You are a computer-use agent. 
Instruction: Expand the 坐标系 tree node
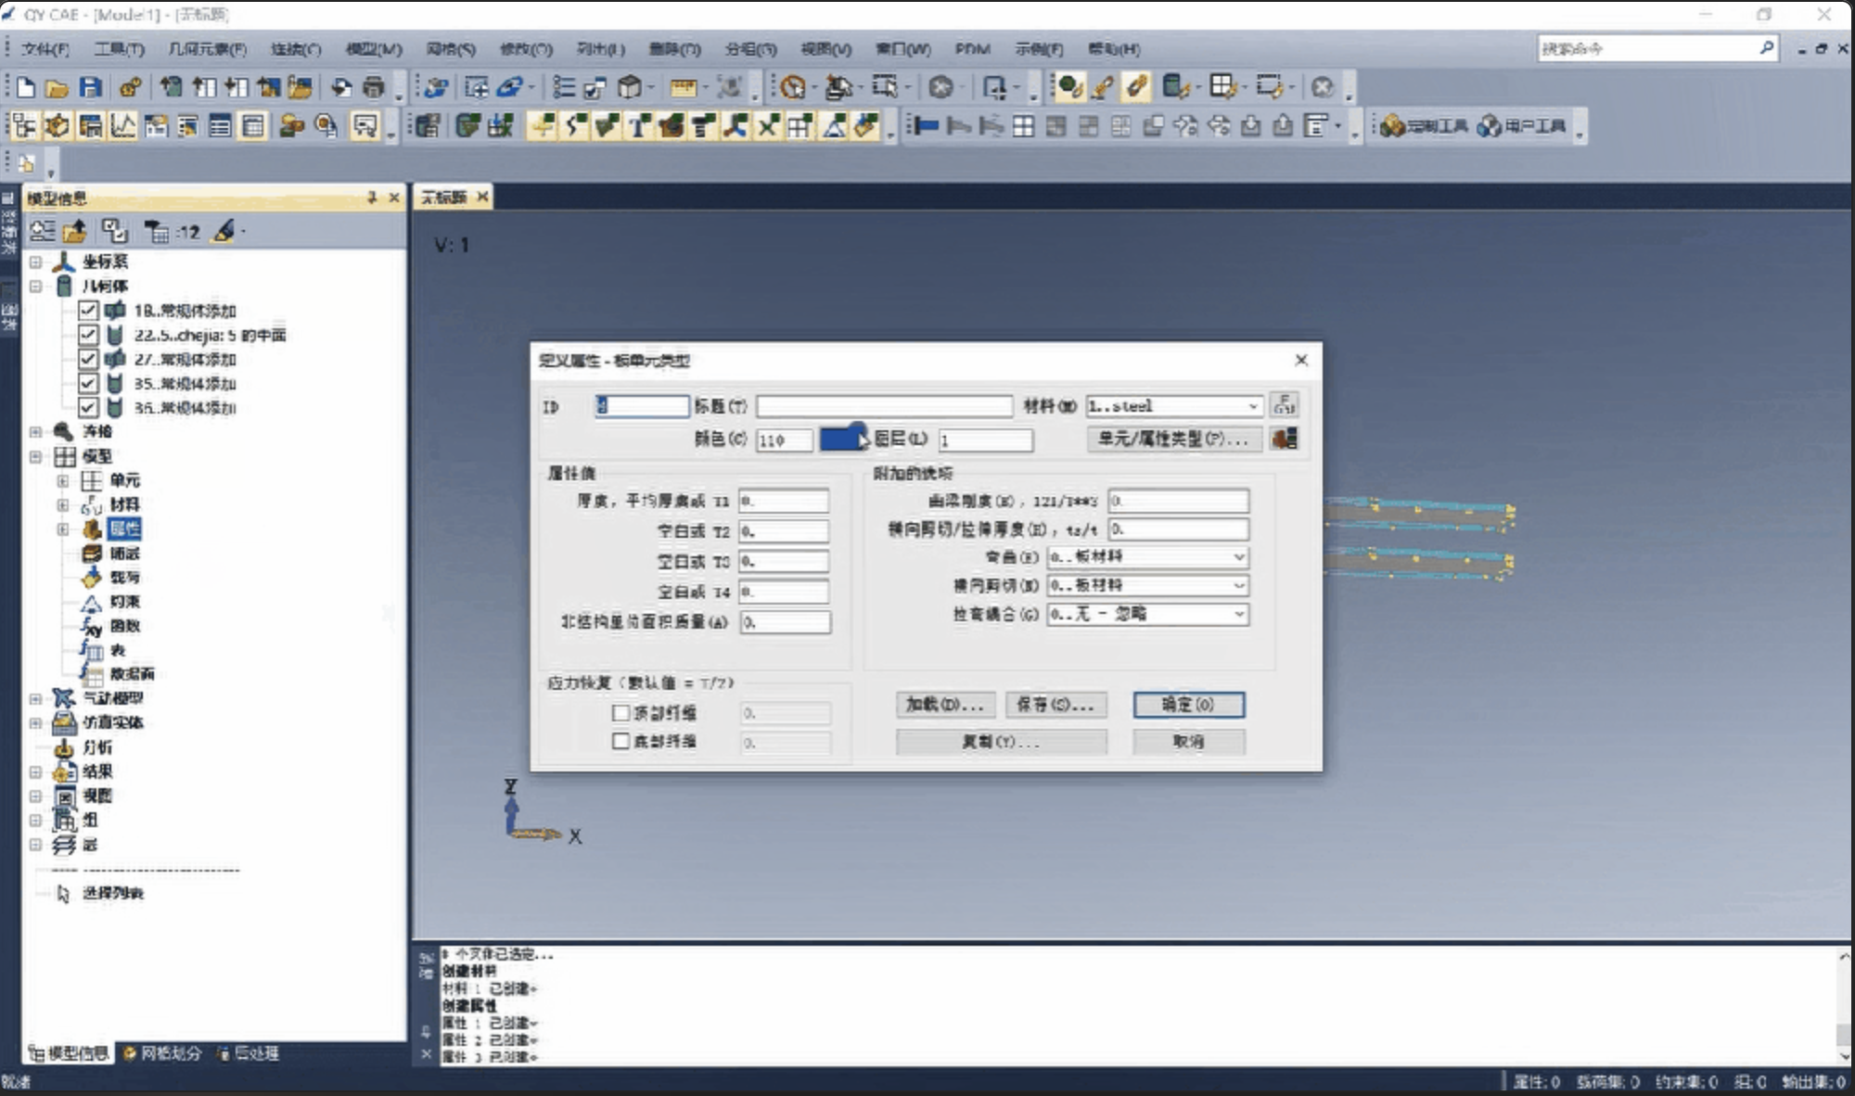point(35,262)
